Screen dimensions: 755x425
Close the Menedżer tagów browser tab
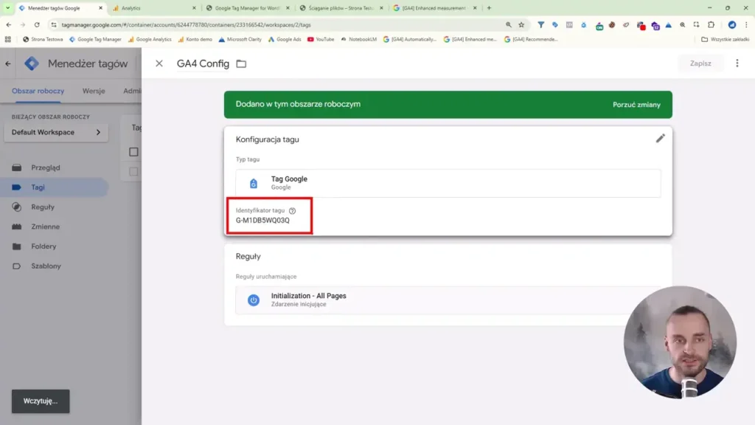(x=100, y=8)
